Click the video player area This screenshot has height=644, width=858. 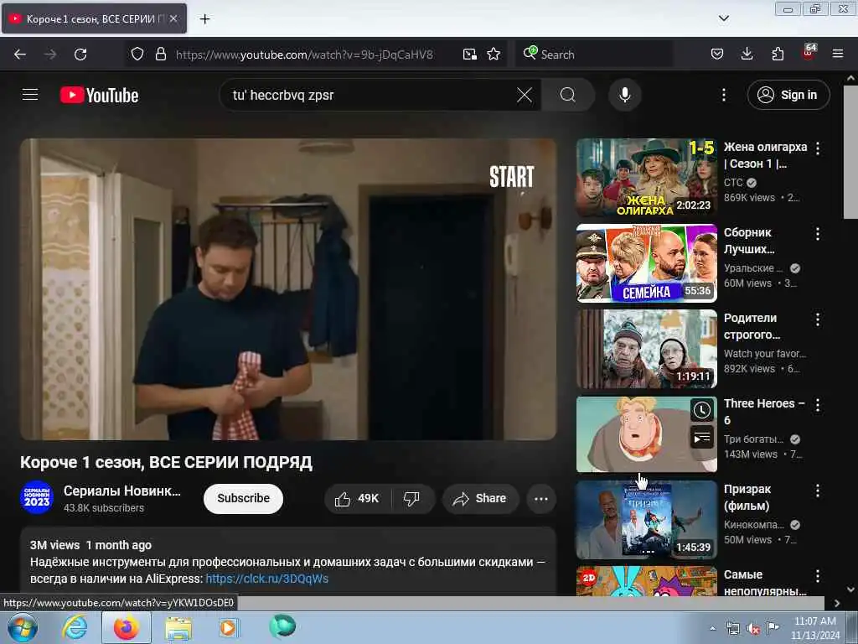(288, 289)
